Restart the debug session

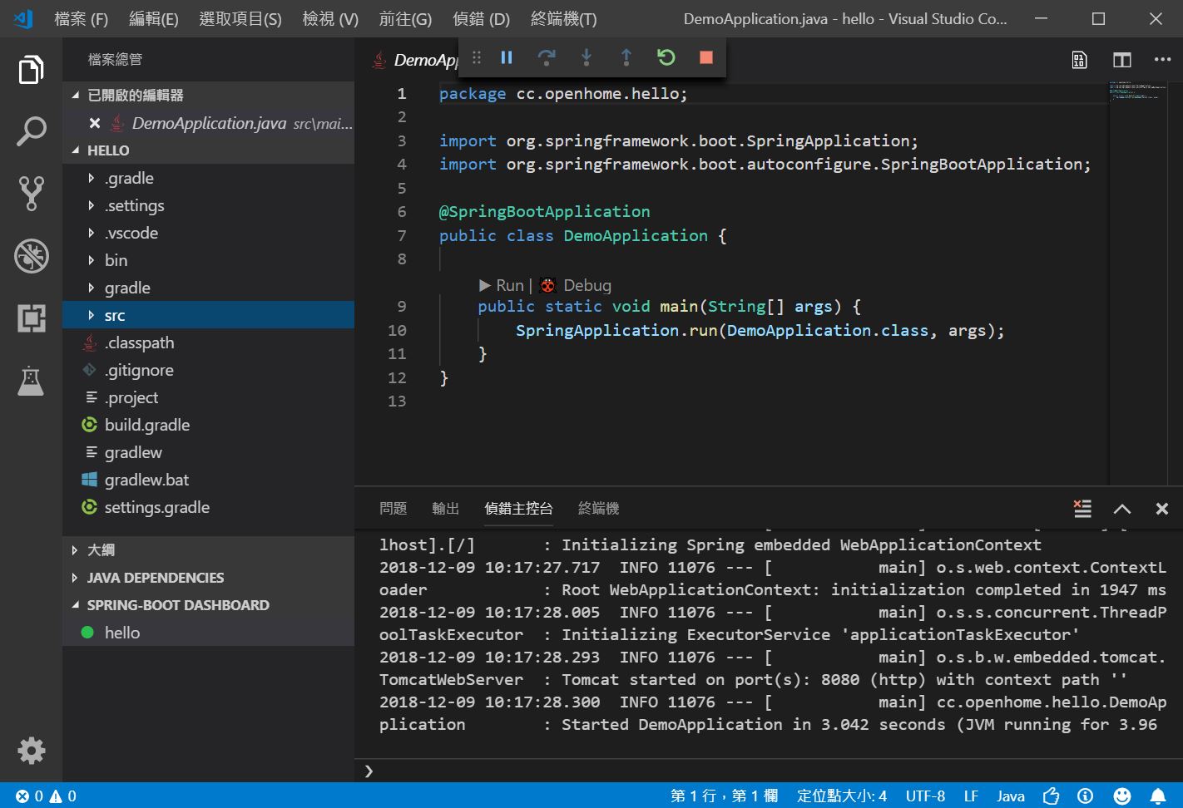(666, 57)
